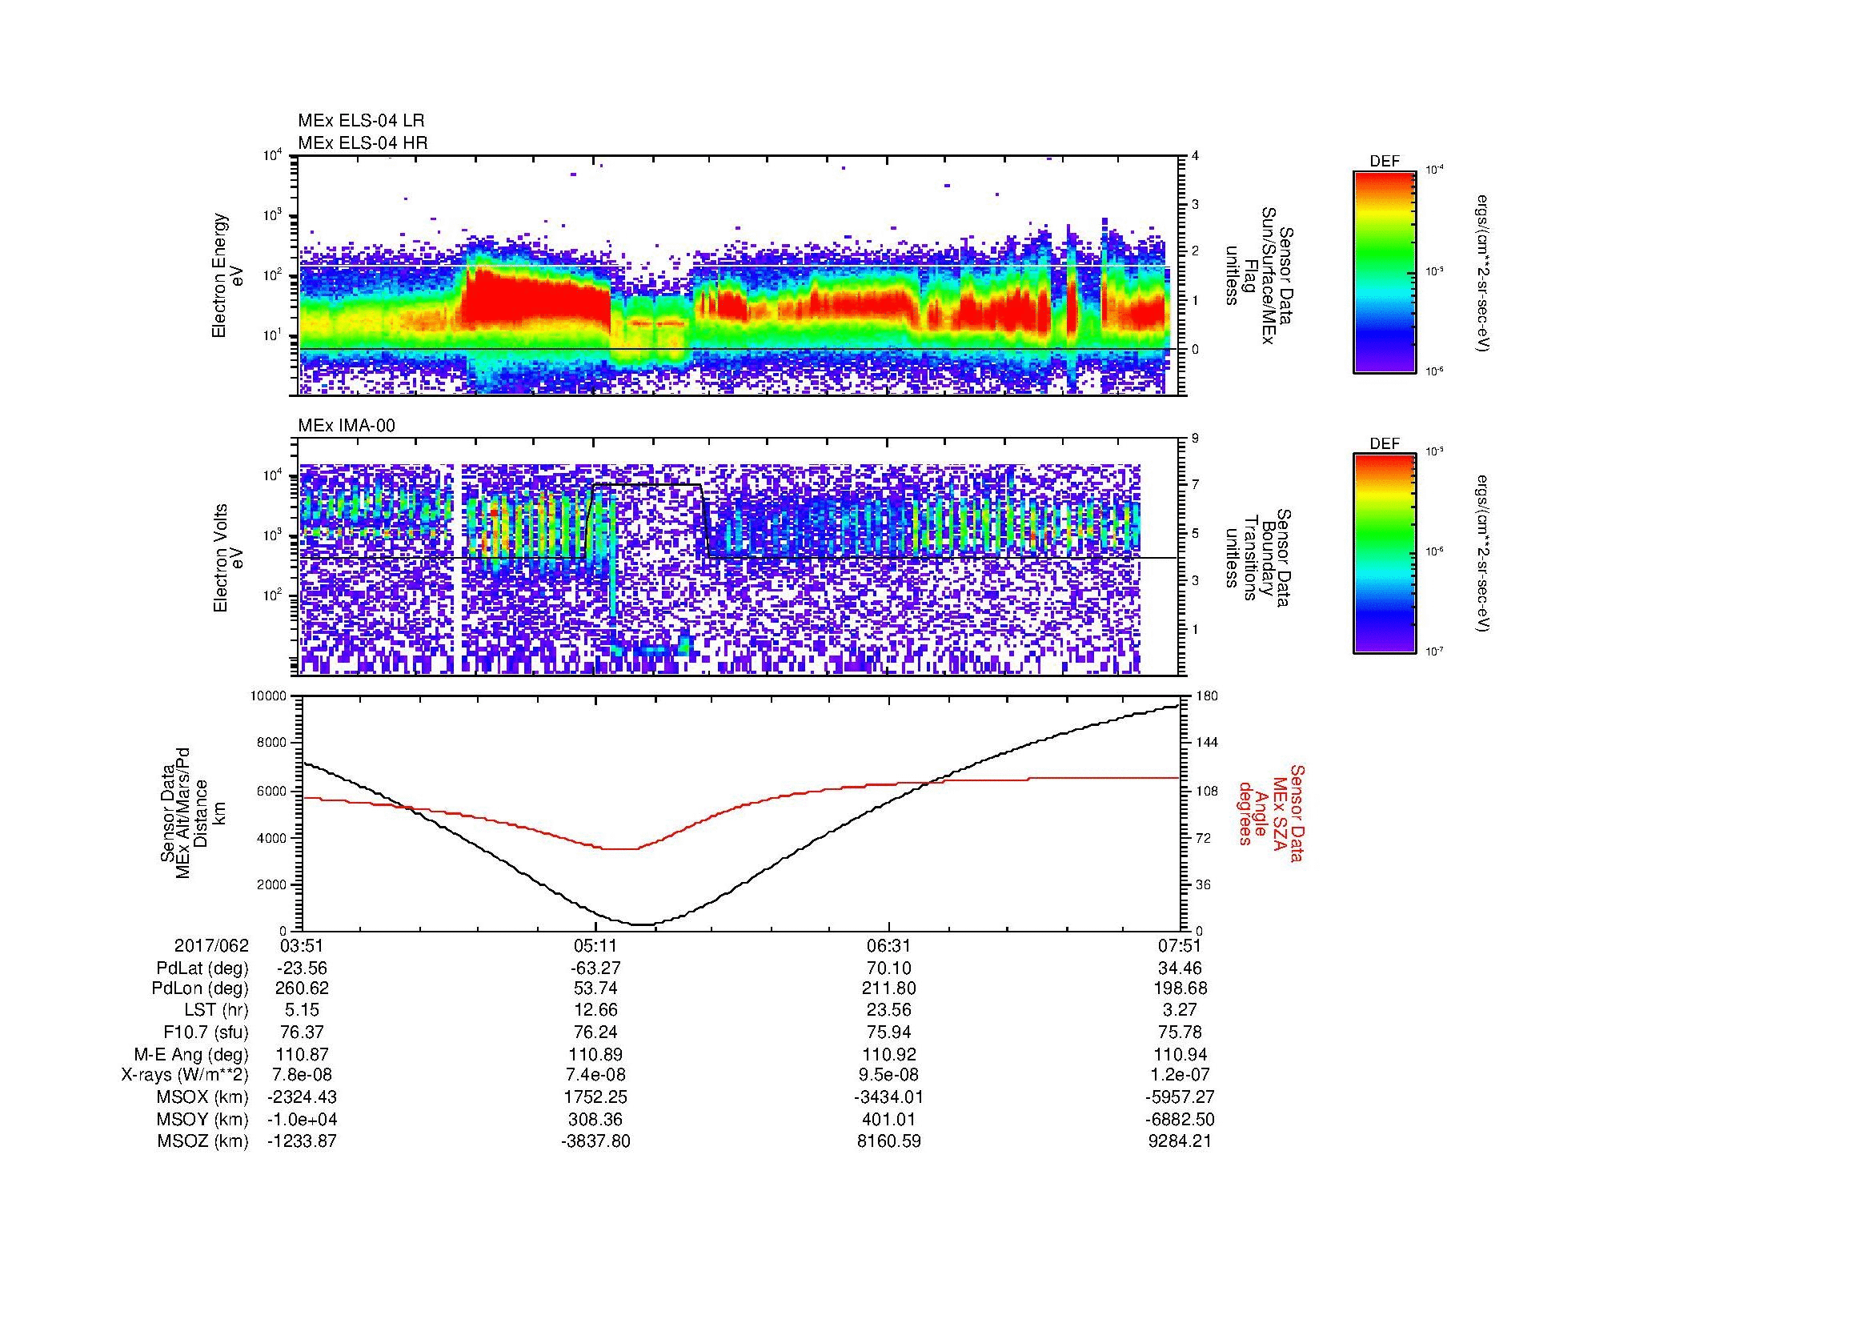Click the MSOZ (km) row label
1872x1323 pixels.
coord(202,1141)
